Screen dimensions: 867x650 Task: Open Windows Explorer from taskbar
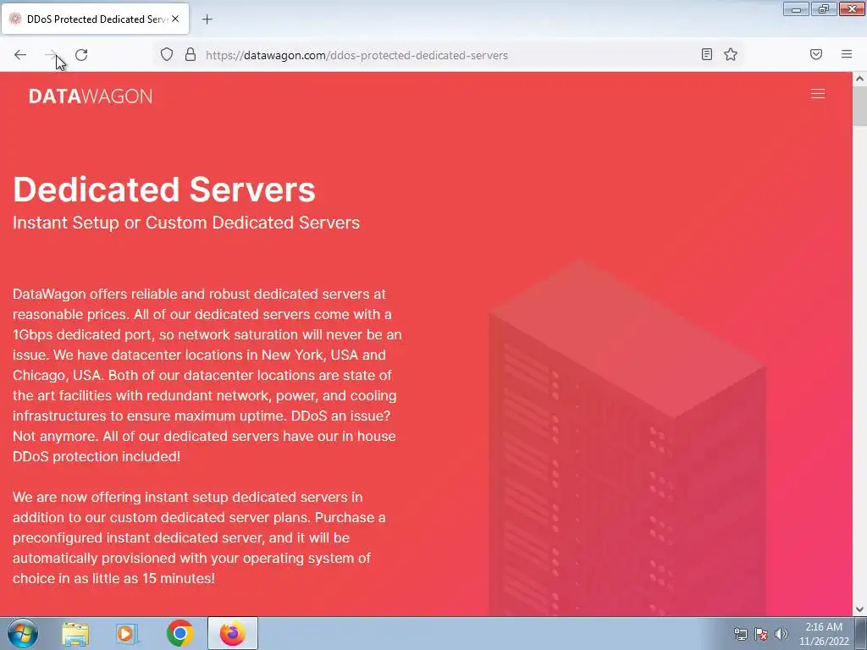coord(75,633)
